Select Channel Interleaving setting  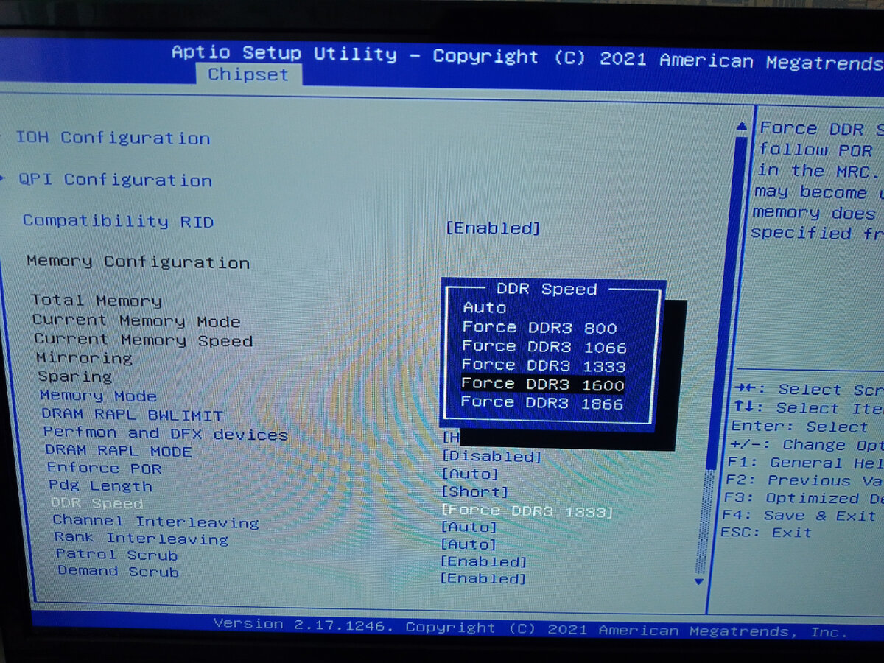coord(155,522)
